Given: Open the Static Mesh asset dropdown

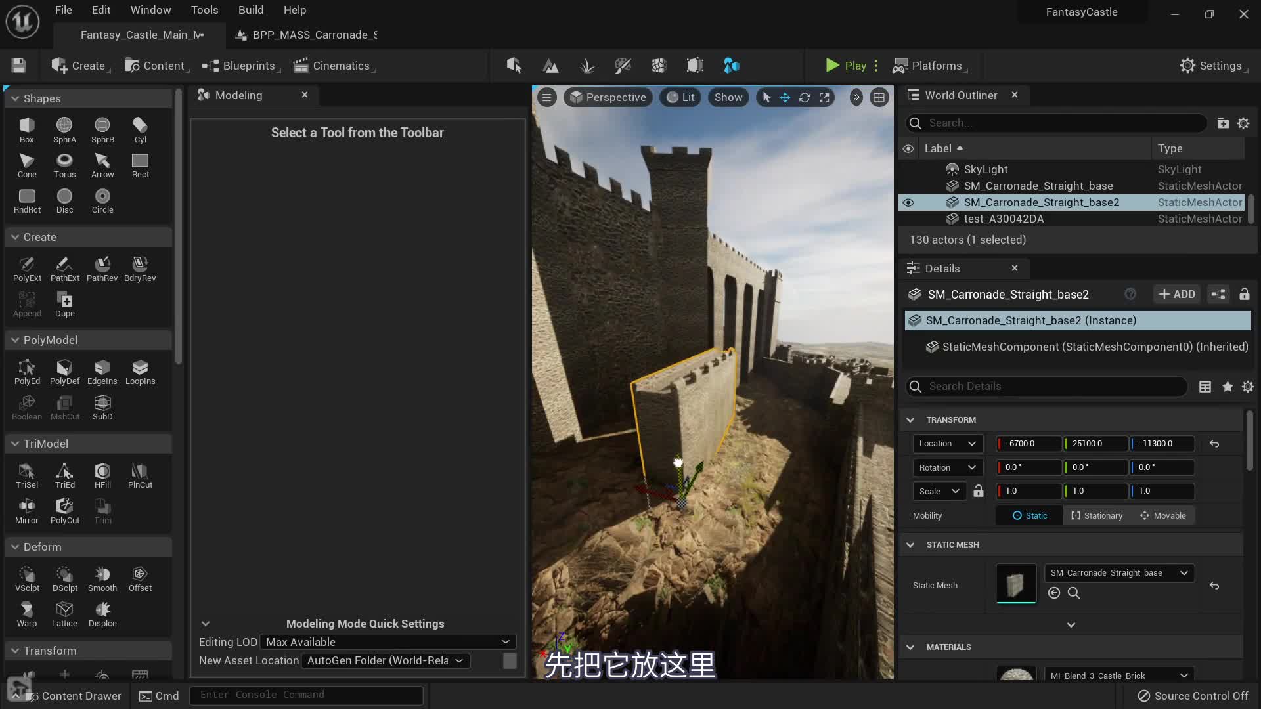Looking at the screenshot, I should (x=1119, y=573).
